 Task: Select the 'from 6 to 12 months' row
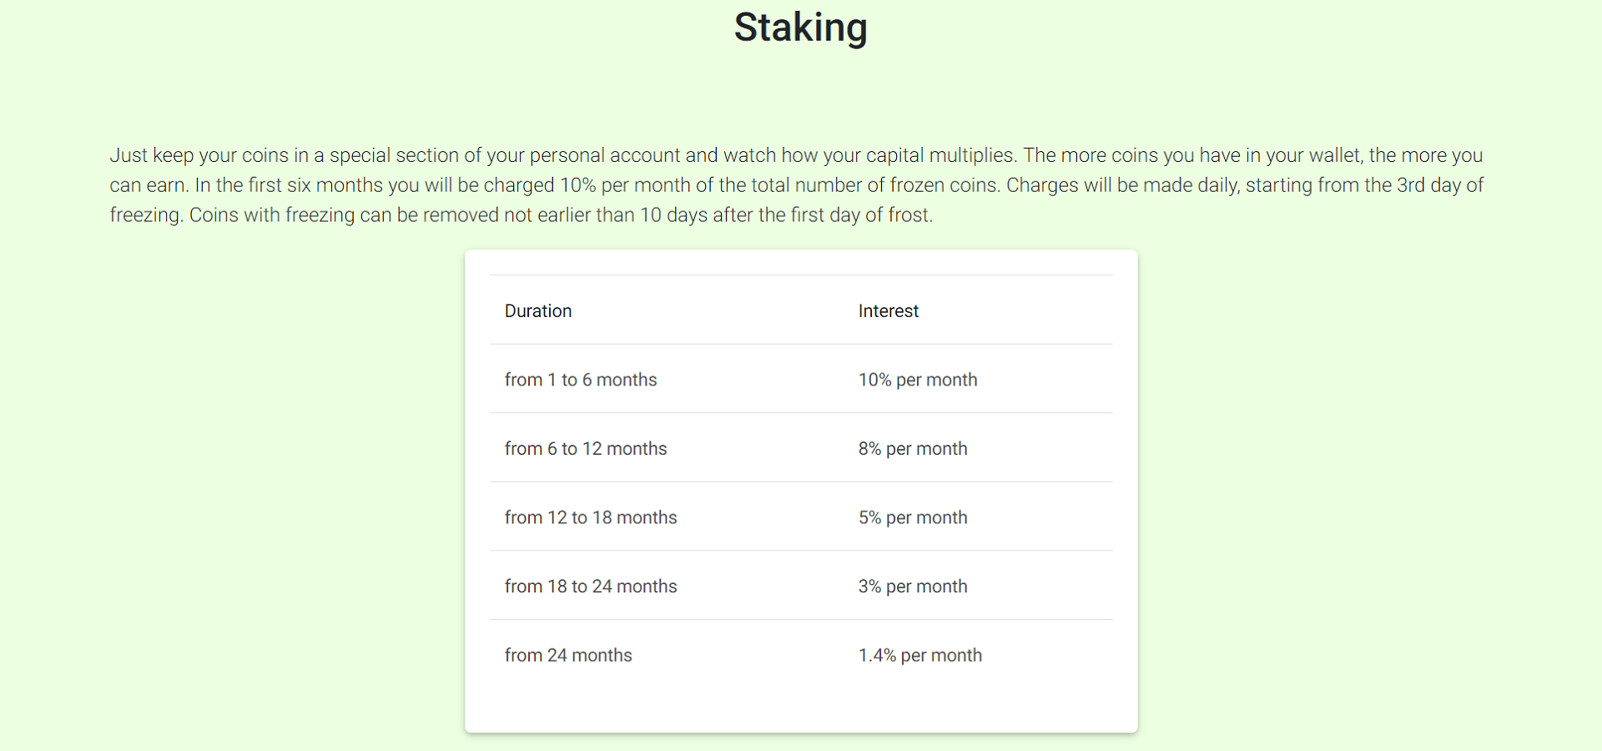[x=801, y=448]
